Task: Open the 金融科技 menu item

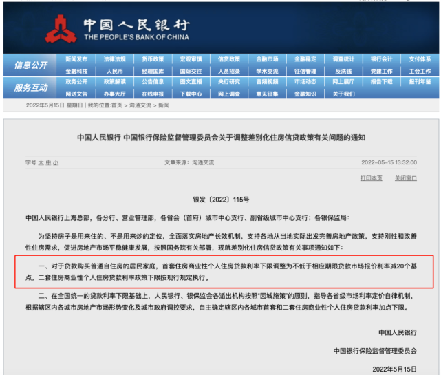Action: [x=76, y=72]
